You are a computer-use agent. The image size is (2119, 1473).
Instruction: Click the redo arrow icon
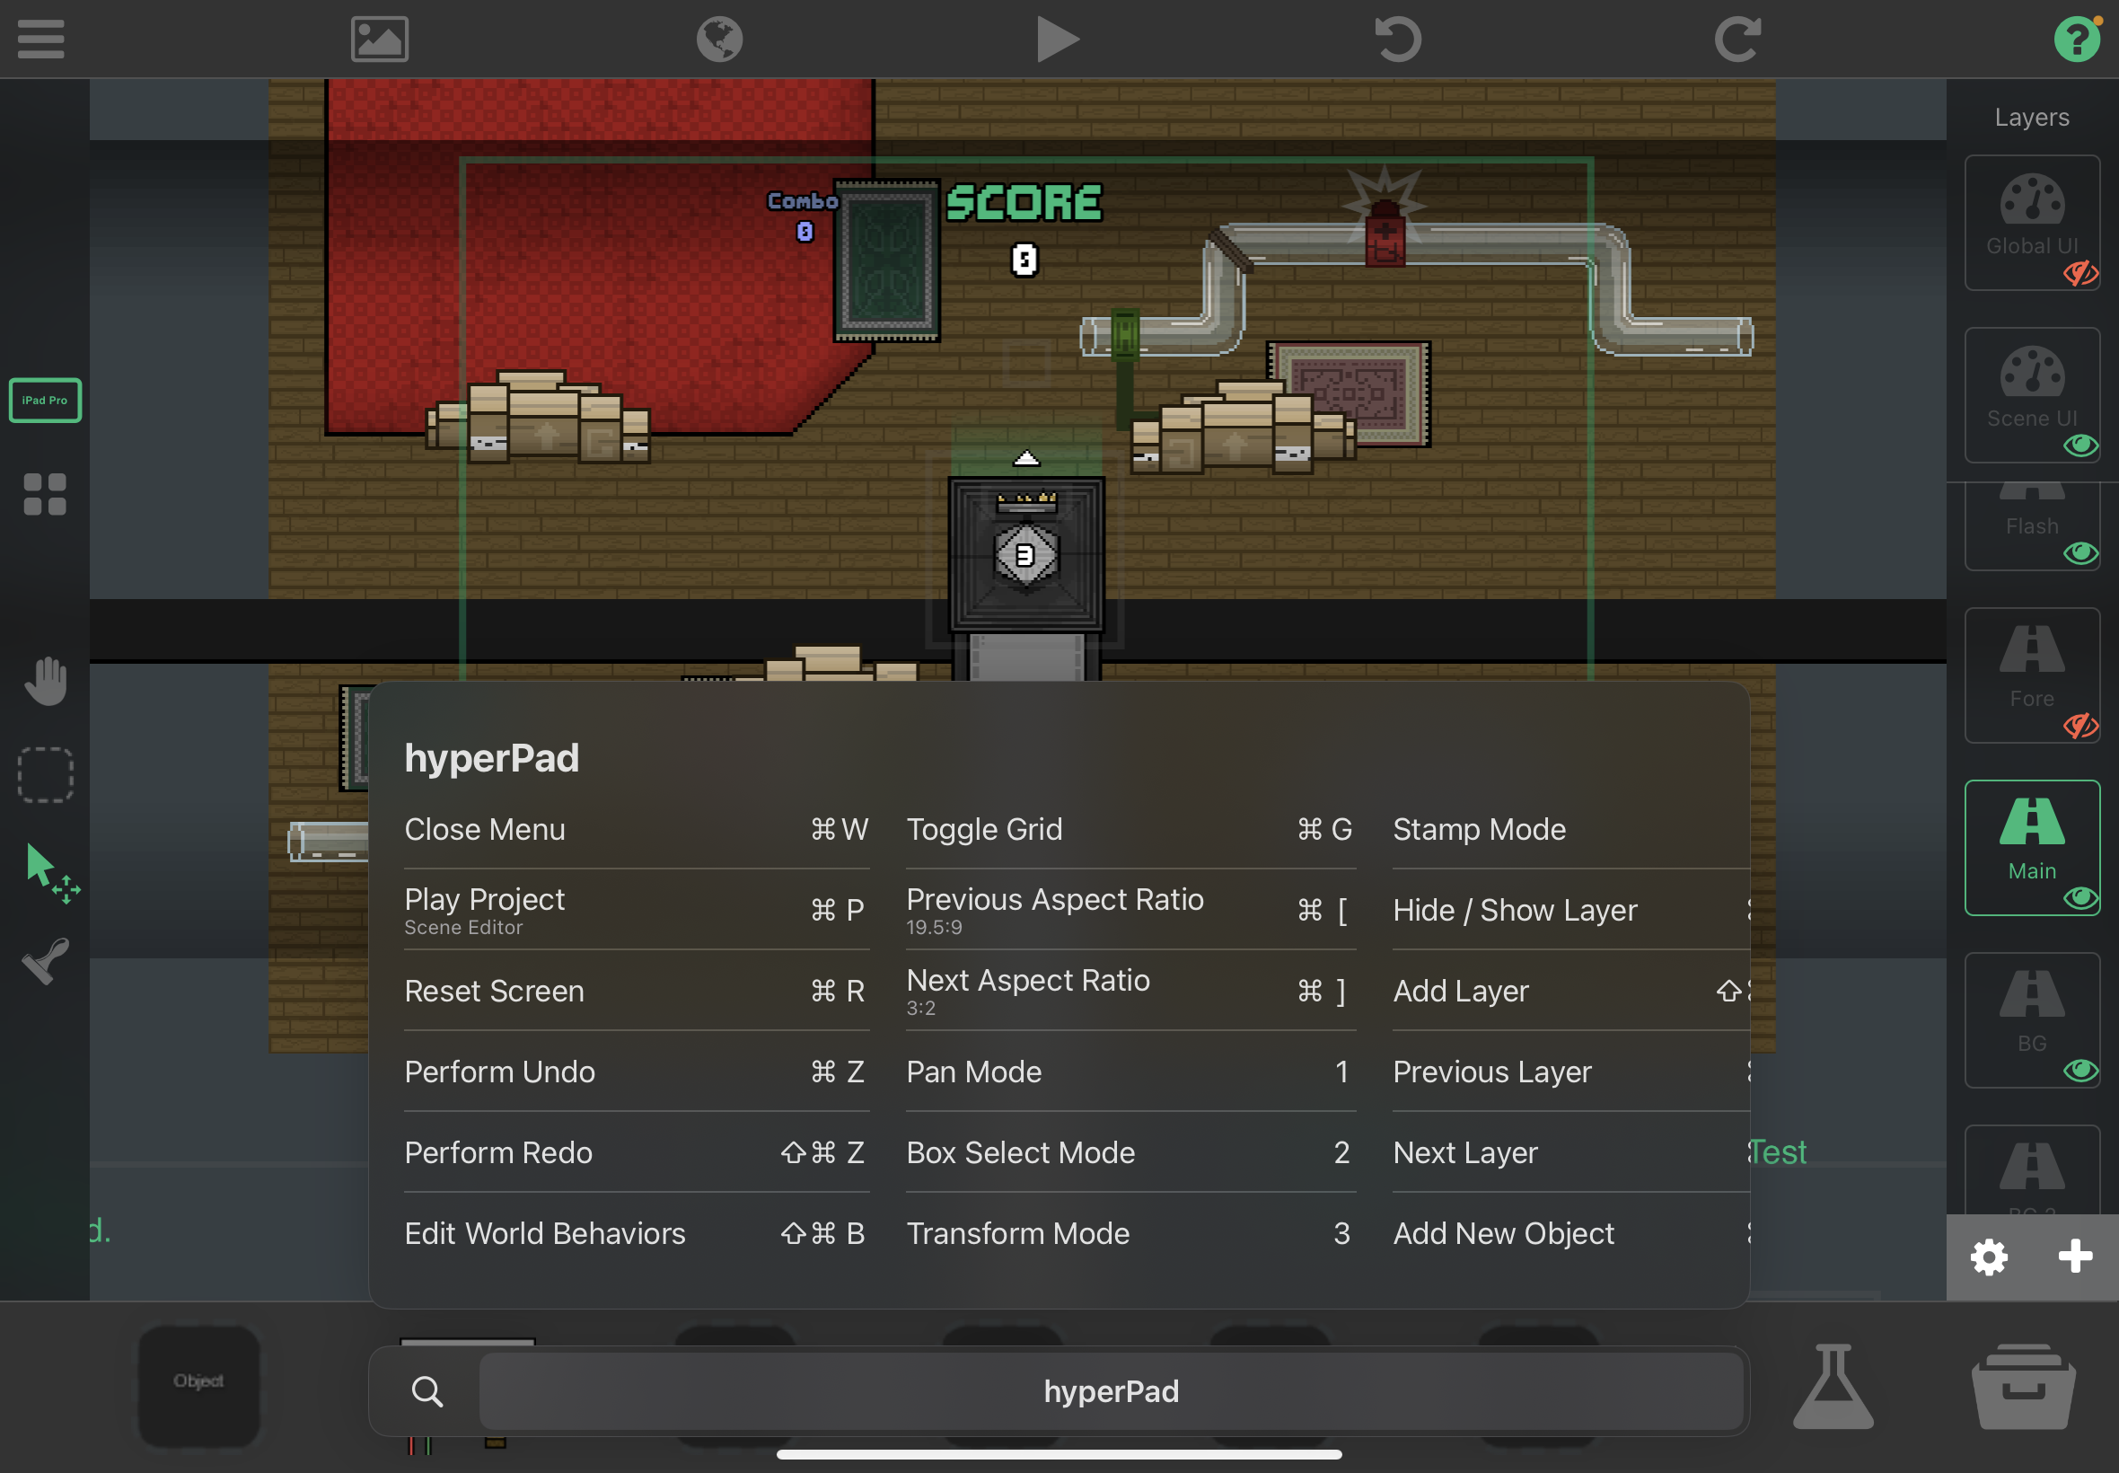[x=1737, y=39]
